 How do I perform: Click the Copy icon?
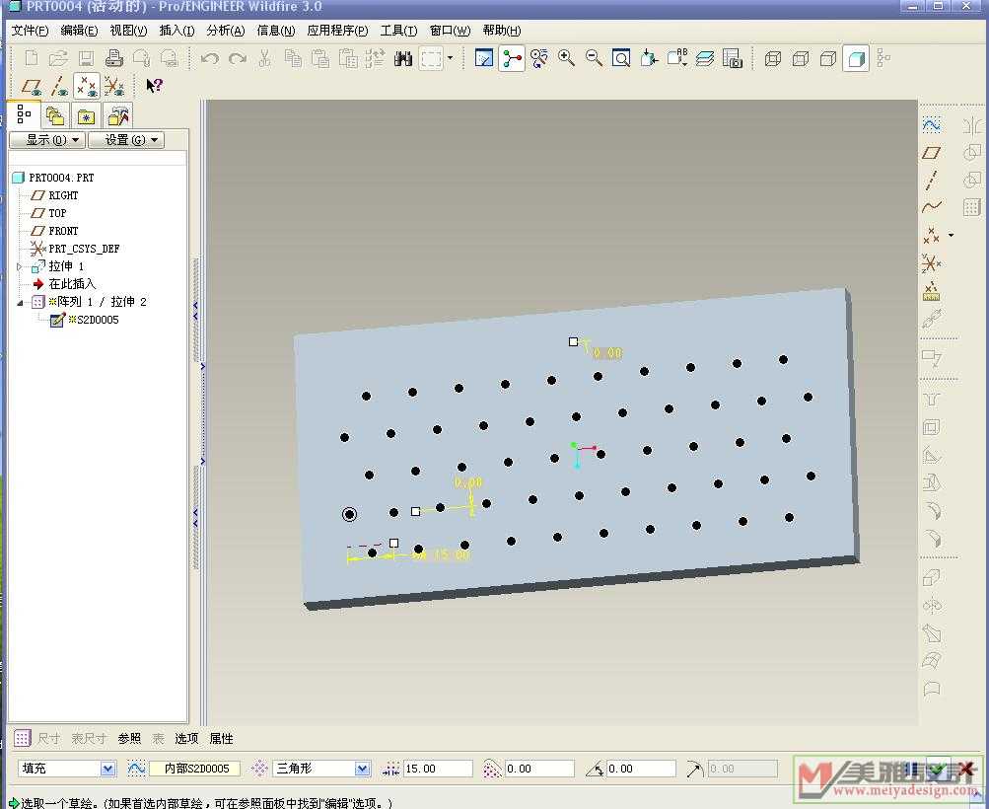tap(293, 58)
